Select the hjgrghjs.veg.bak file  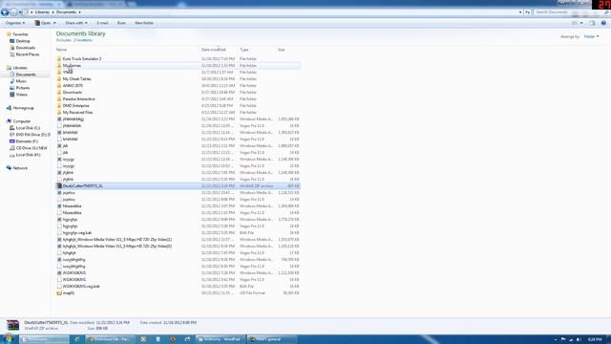coord(179,233)
